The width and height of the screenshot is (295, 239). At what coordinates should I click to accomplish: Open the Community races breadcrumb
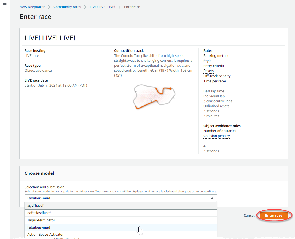click(67, 7)
